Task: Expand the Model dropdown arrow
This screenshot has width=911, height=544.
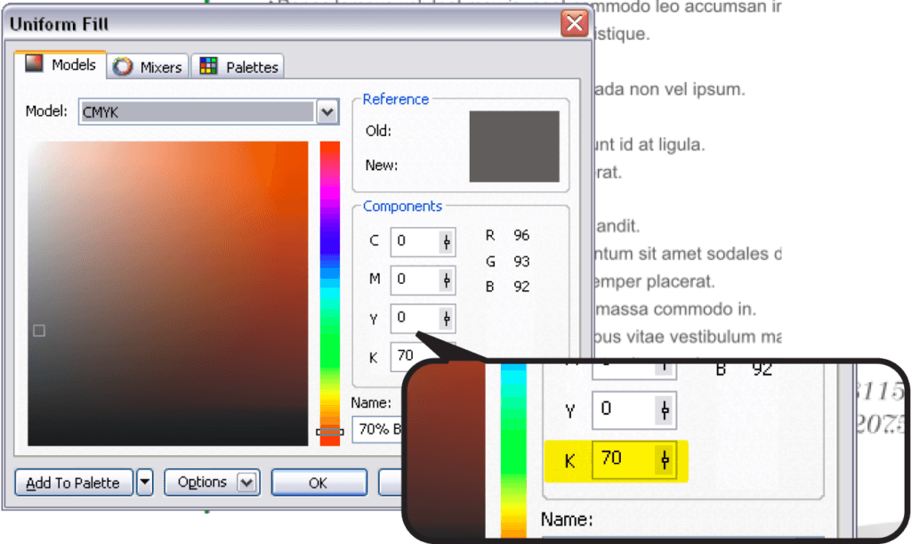Action: (327, 112)
